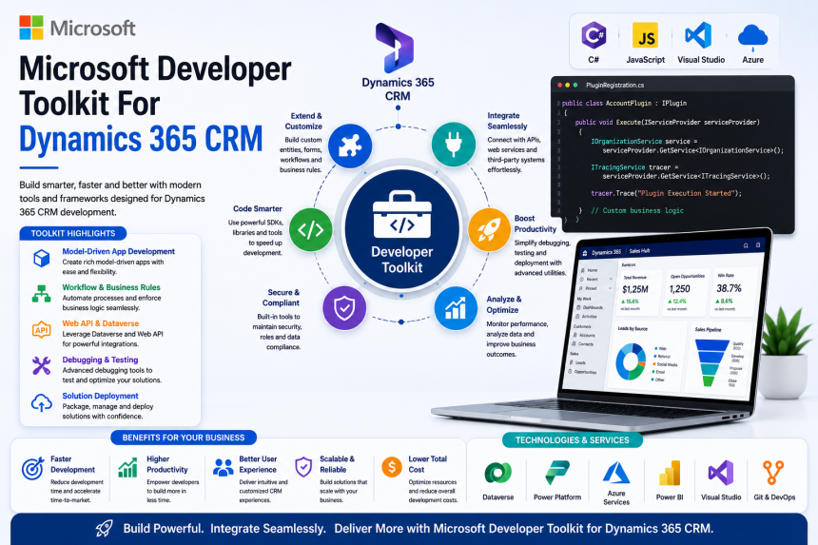Viewport: 818px width, 545px height.
Task: Click the bottom Visual Studio logo
Action: coord(721,473)
